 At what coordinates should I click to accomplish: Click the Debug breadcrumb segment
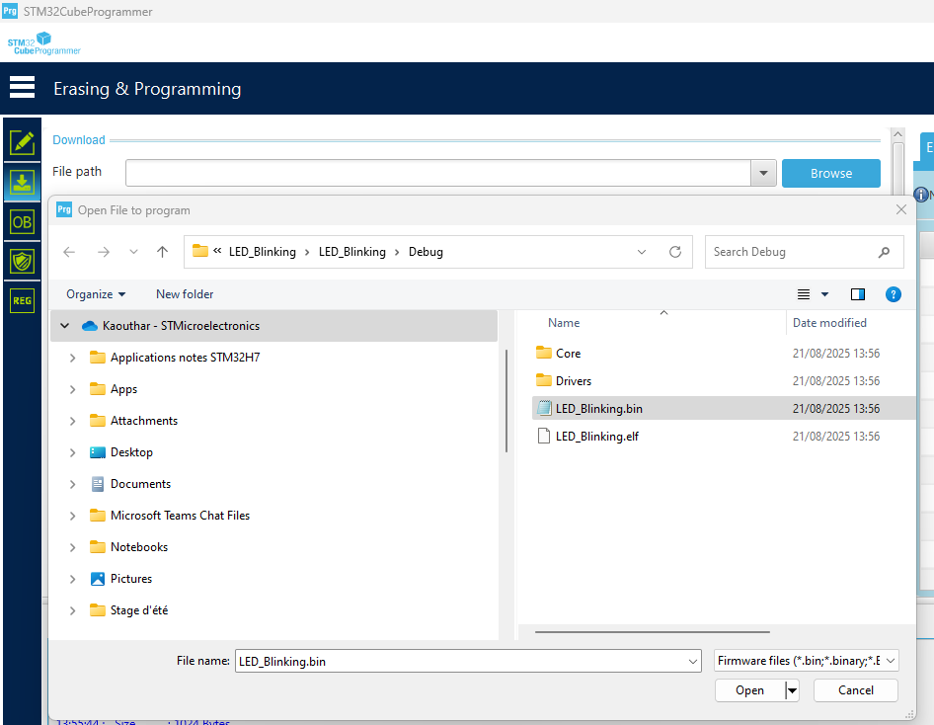pos(426,252)
